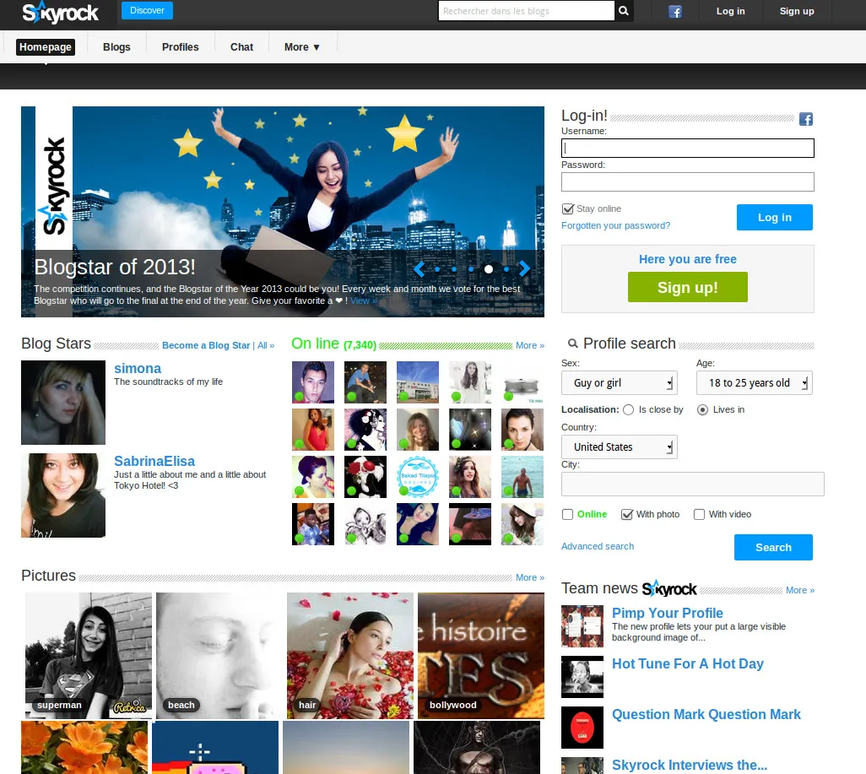Screen dimensions: 866x774
Task: Select the fourth carousel dot indicator
Action: pyautogui.click(x=488, y=268)
